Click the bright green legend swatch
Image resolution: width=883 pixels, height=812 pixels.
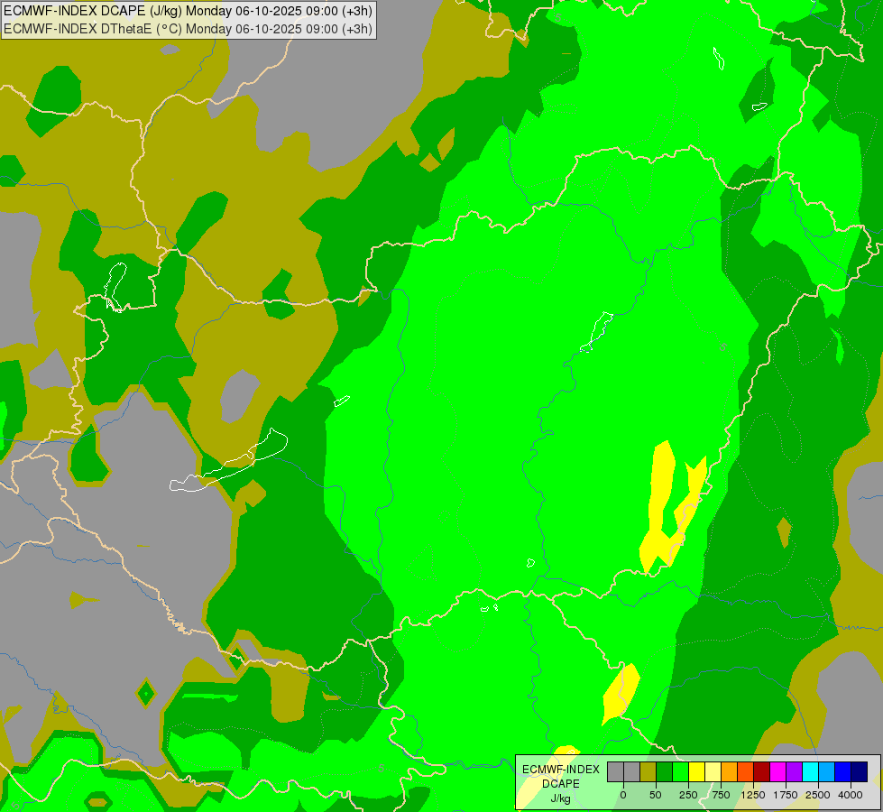[681, 772]
